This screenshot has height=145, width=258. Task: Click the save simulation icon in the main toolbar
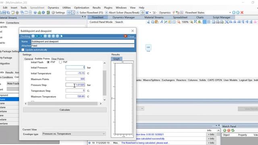[4, 12]
